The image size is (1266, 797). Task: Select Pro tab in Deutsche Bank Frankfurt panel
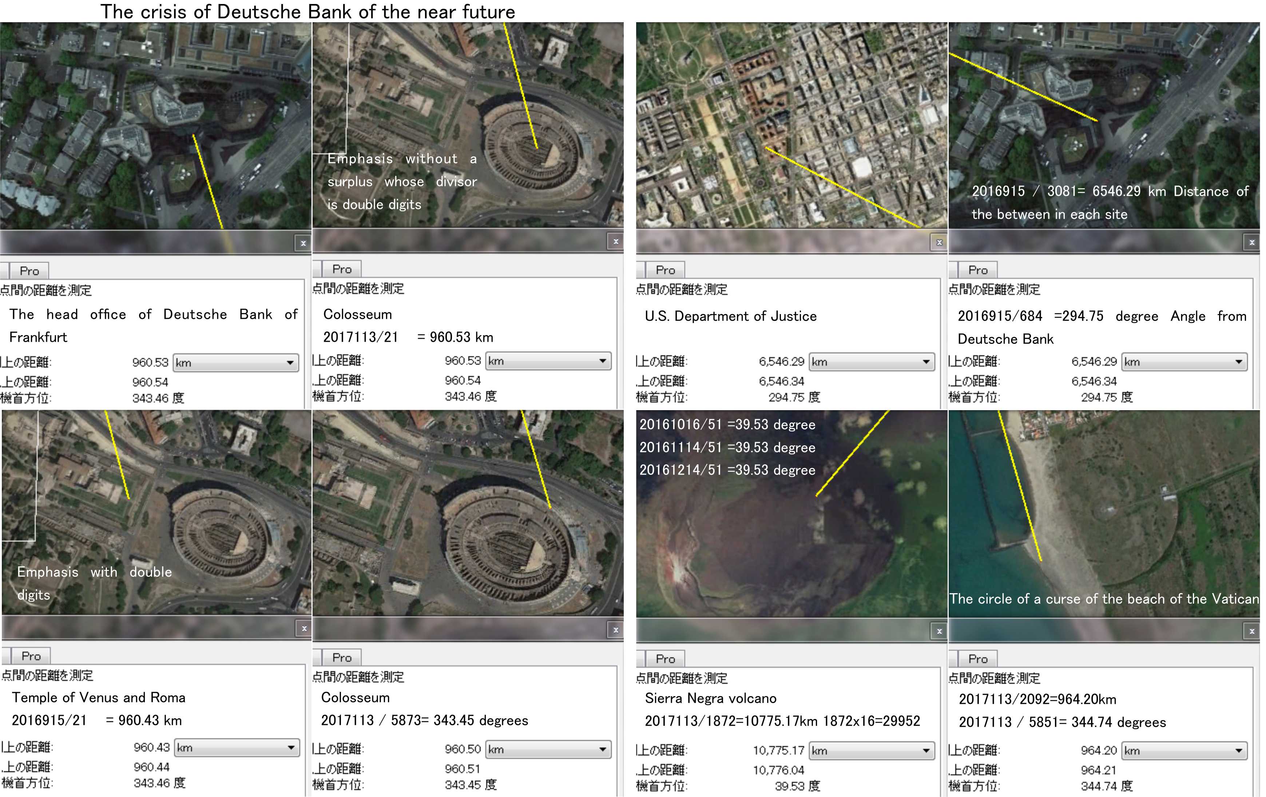coord(29,271)
